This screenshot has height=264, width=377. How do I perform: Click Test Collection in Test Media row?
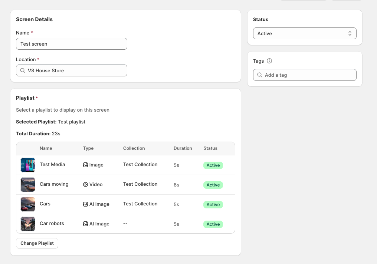(140, 165)
